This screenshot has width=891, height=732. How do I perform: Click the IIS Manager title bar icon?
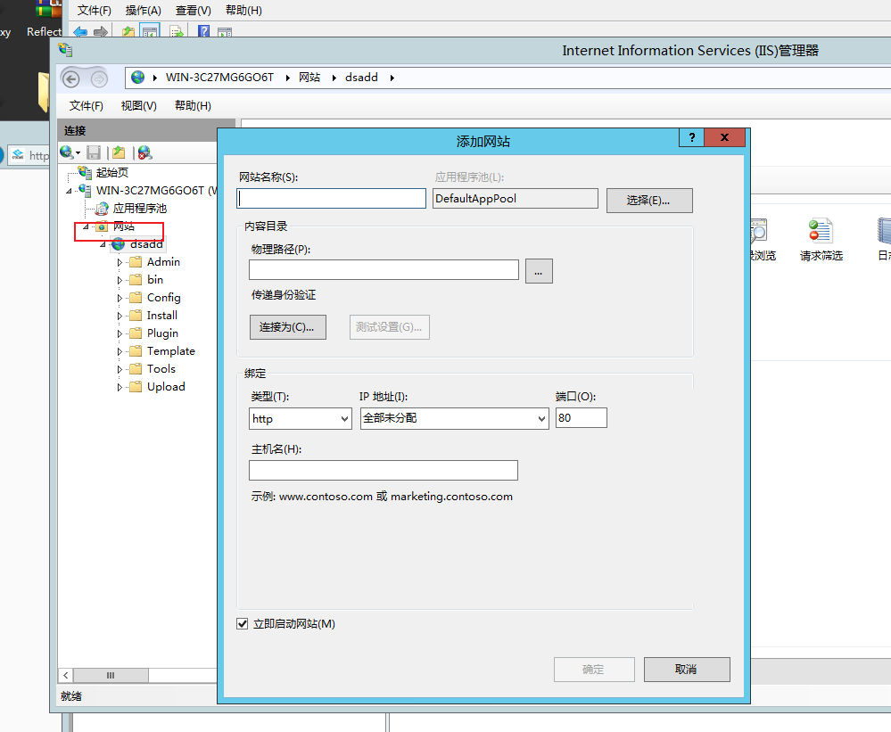[65, 50]
